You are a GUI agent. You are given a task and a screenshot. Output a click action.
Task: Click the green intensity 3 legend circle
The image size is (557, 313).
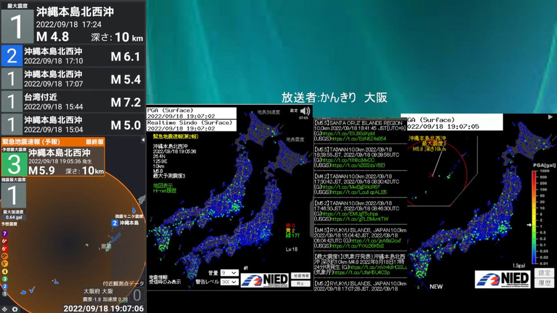(5, 279)
